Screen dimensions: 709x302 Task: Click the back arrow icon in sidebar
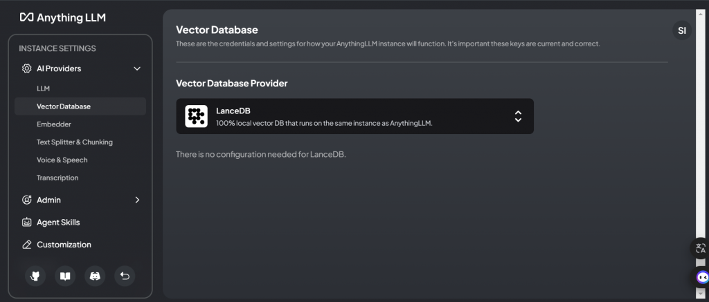(125, 276)
